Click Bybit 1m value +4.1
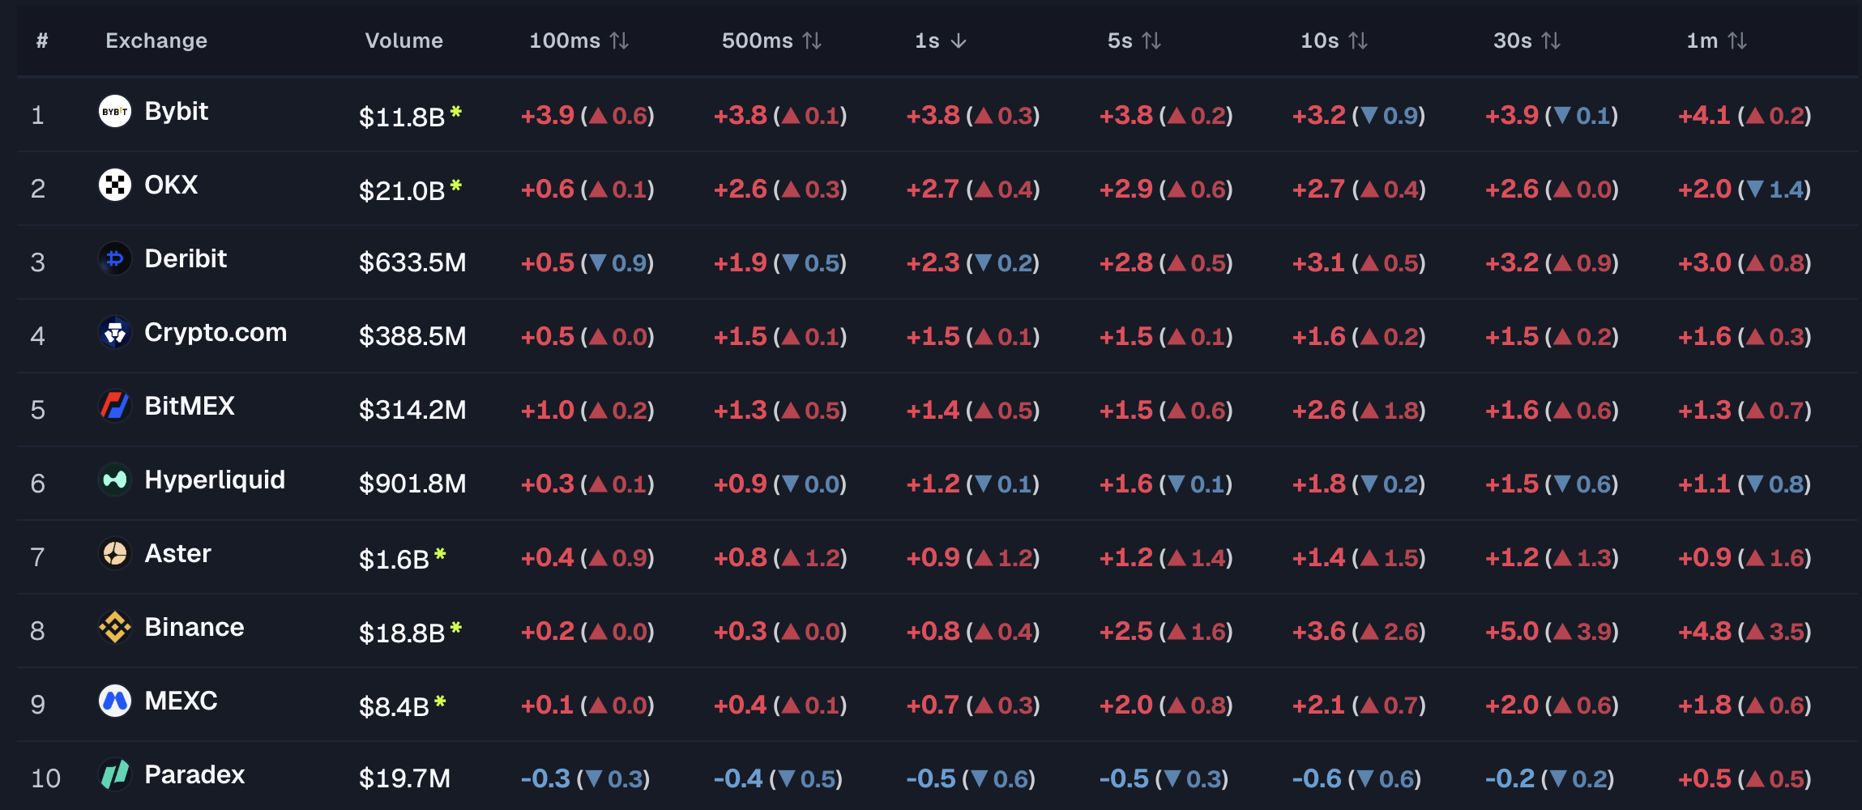 click(x=1704, y=115)
